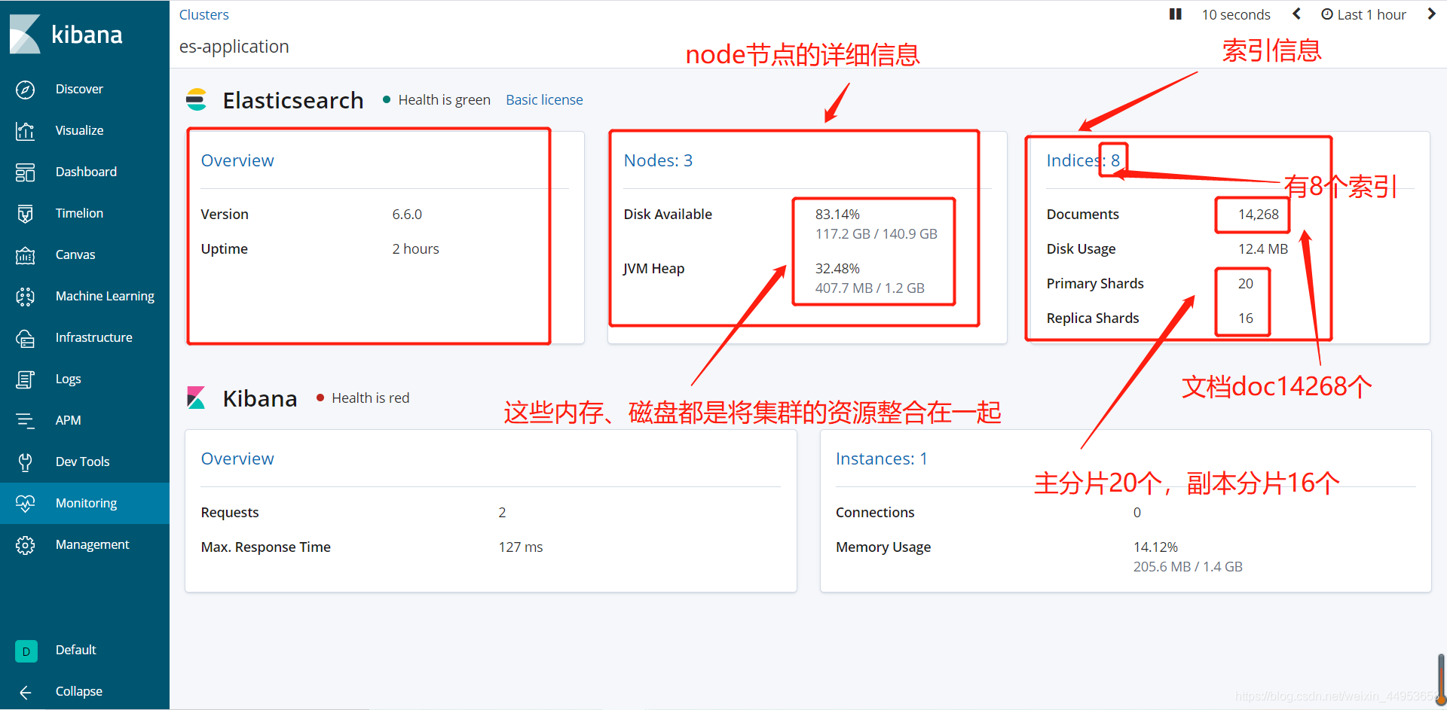
Task: Click the Clusters breadcrumb link
Action: (x=203, y=14)
